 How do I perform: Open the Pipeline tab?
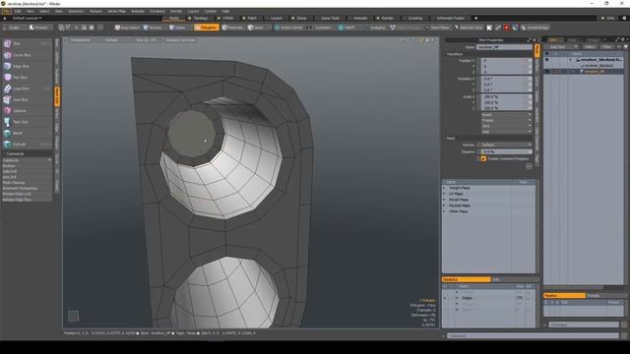tap(564, 296)
